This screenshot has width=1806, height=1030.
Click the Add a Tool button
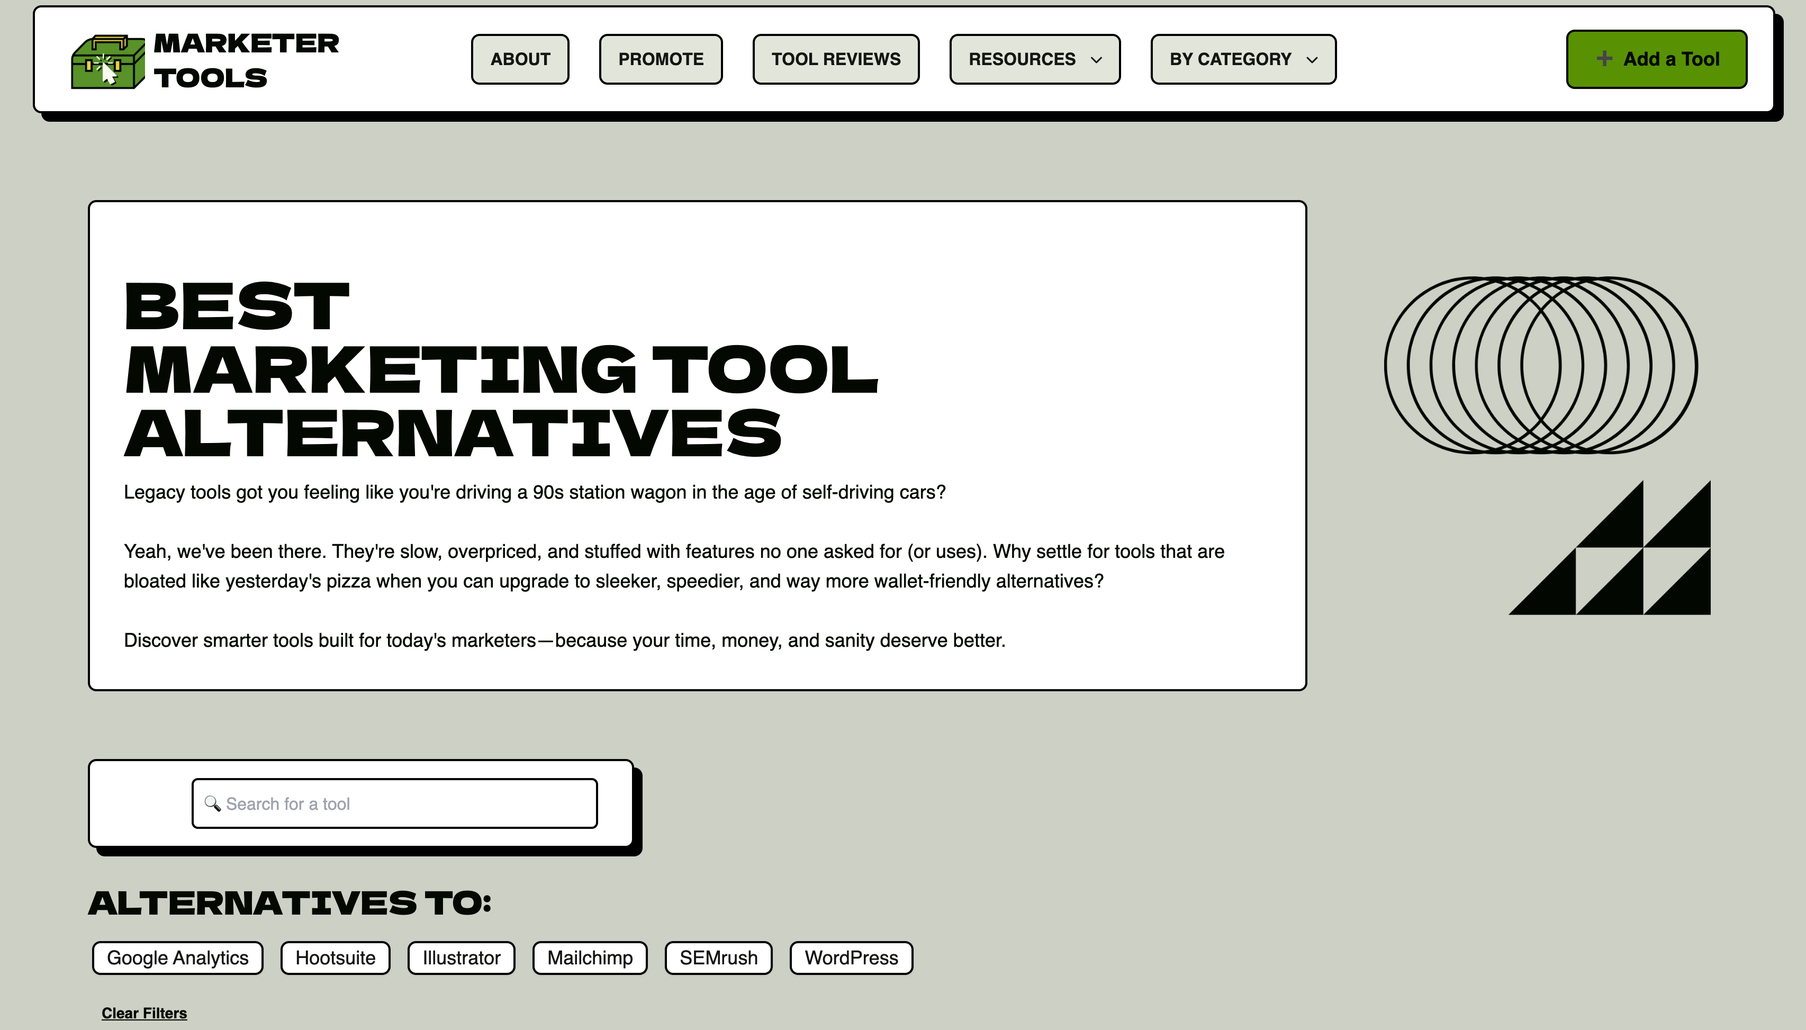pyautogui.click(x=1656, y=58)
